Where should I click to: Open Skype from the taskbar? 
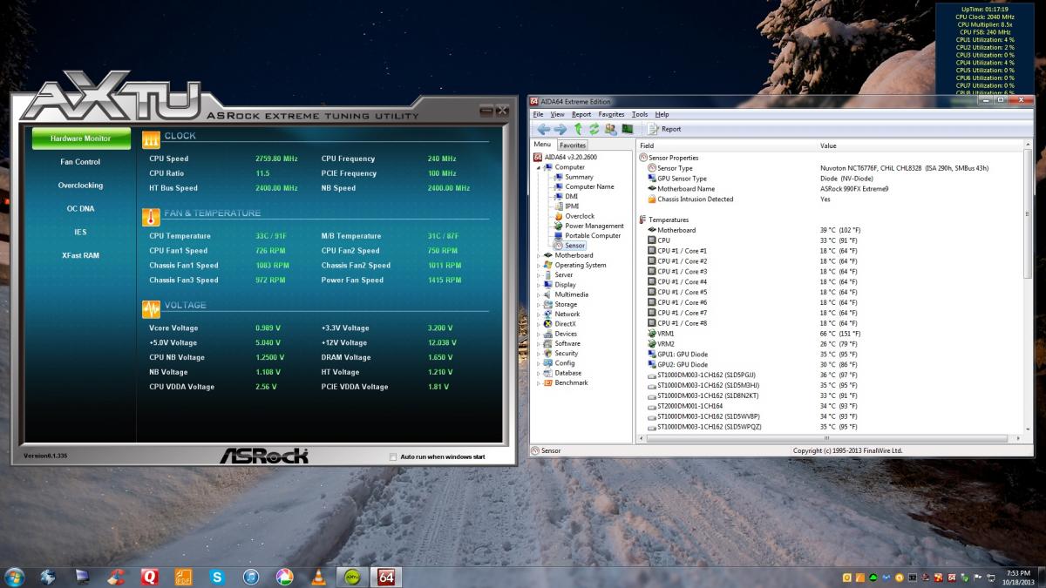pyautogui.click(x=217, y=576)
